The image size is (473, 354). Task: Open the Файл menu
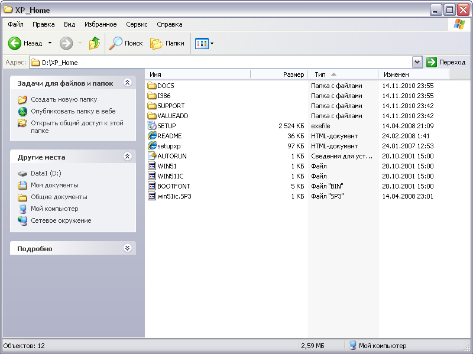point(16,24)
